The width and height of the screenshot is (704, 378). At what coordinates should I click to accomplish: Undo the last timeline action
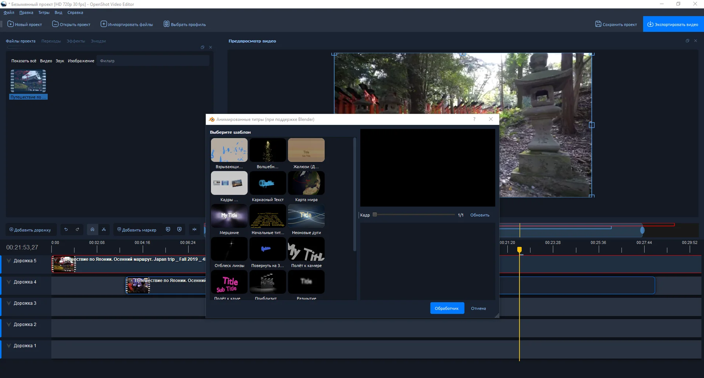tap(66, 230)
